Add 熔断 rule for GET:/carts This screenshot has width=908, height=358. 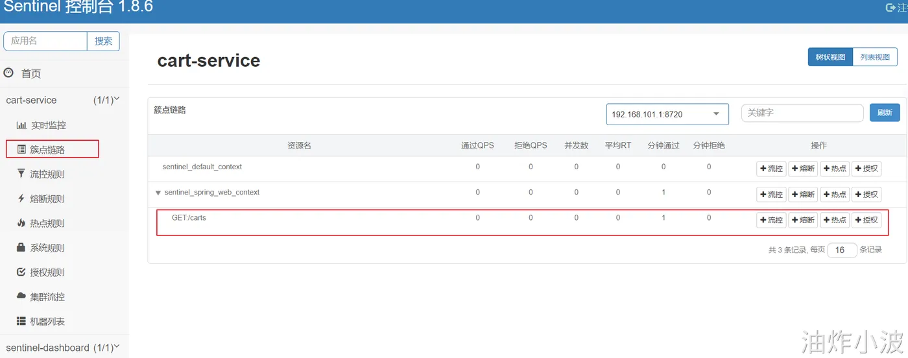point(803,220)
